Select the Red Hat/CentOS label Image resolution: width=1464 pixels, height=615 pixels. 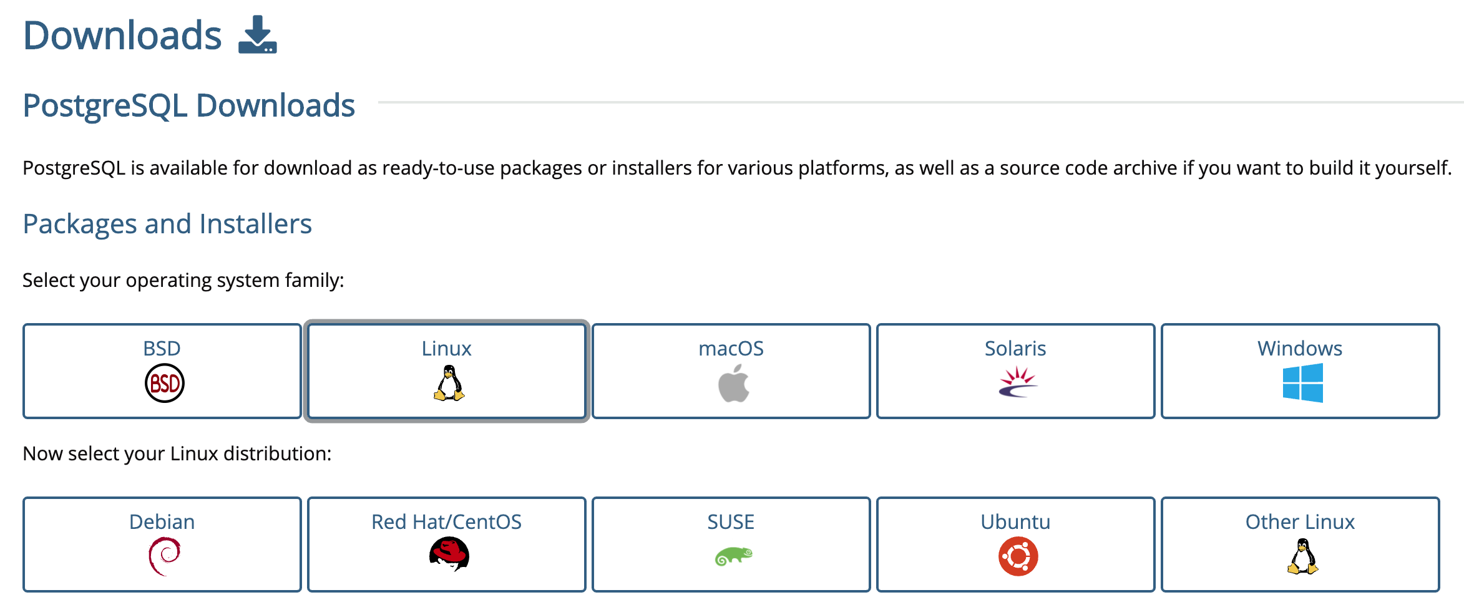tap(446, 521)
